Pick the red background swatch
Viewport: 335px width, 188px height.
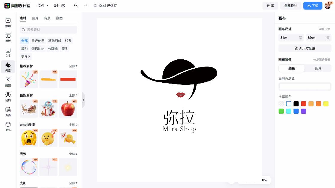point(304,104)
